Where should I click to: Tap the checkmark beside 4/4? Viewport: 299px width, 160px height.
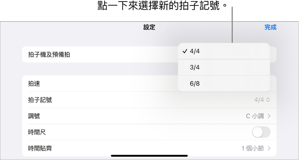point(185,51)
